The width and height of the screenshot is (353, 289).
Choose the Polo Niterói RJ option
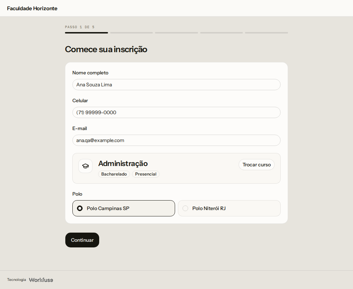click(229, 208)
